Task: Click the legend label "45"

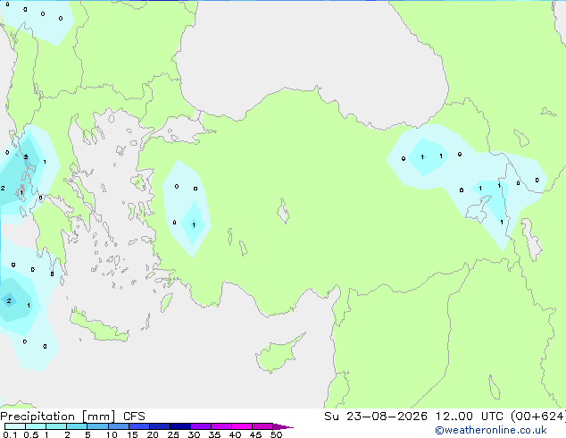Action: (x=255, y=434)
